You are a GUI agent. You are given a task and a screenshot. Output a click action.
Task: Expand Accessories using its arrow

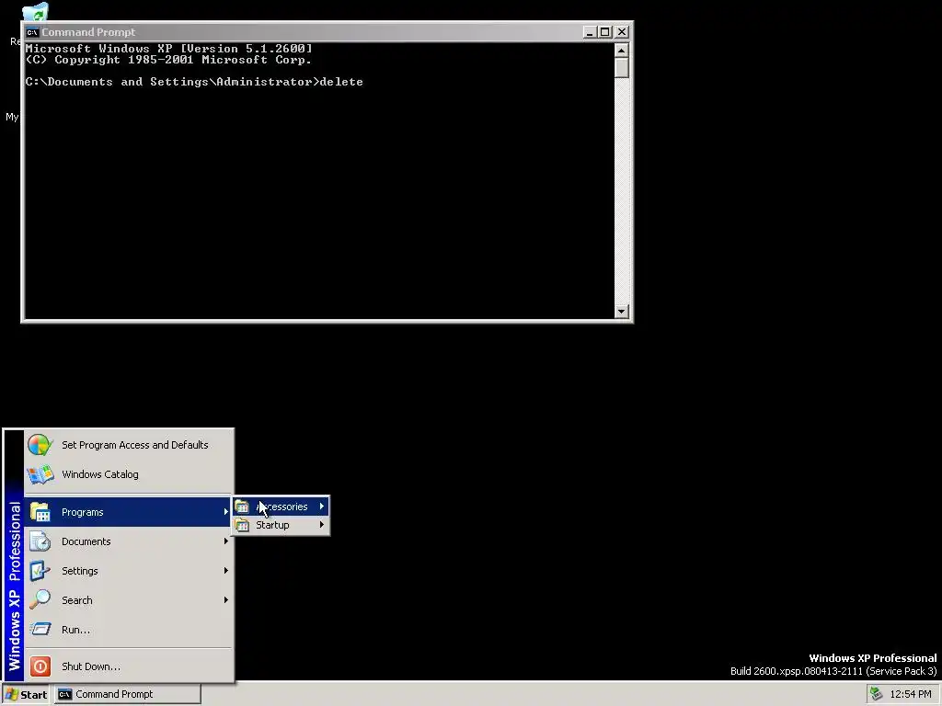click(x=322, y=507)
